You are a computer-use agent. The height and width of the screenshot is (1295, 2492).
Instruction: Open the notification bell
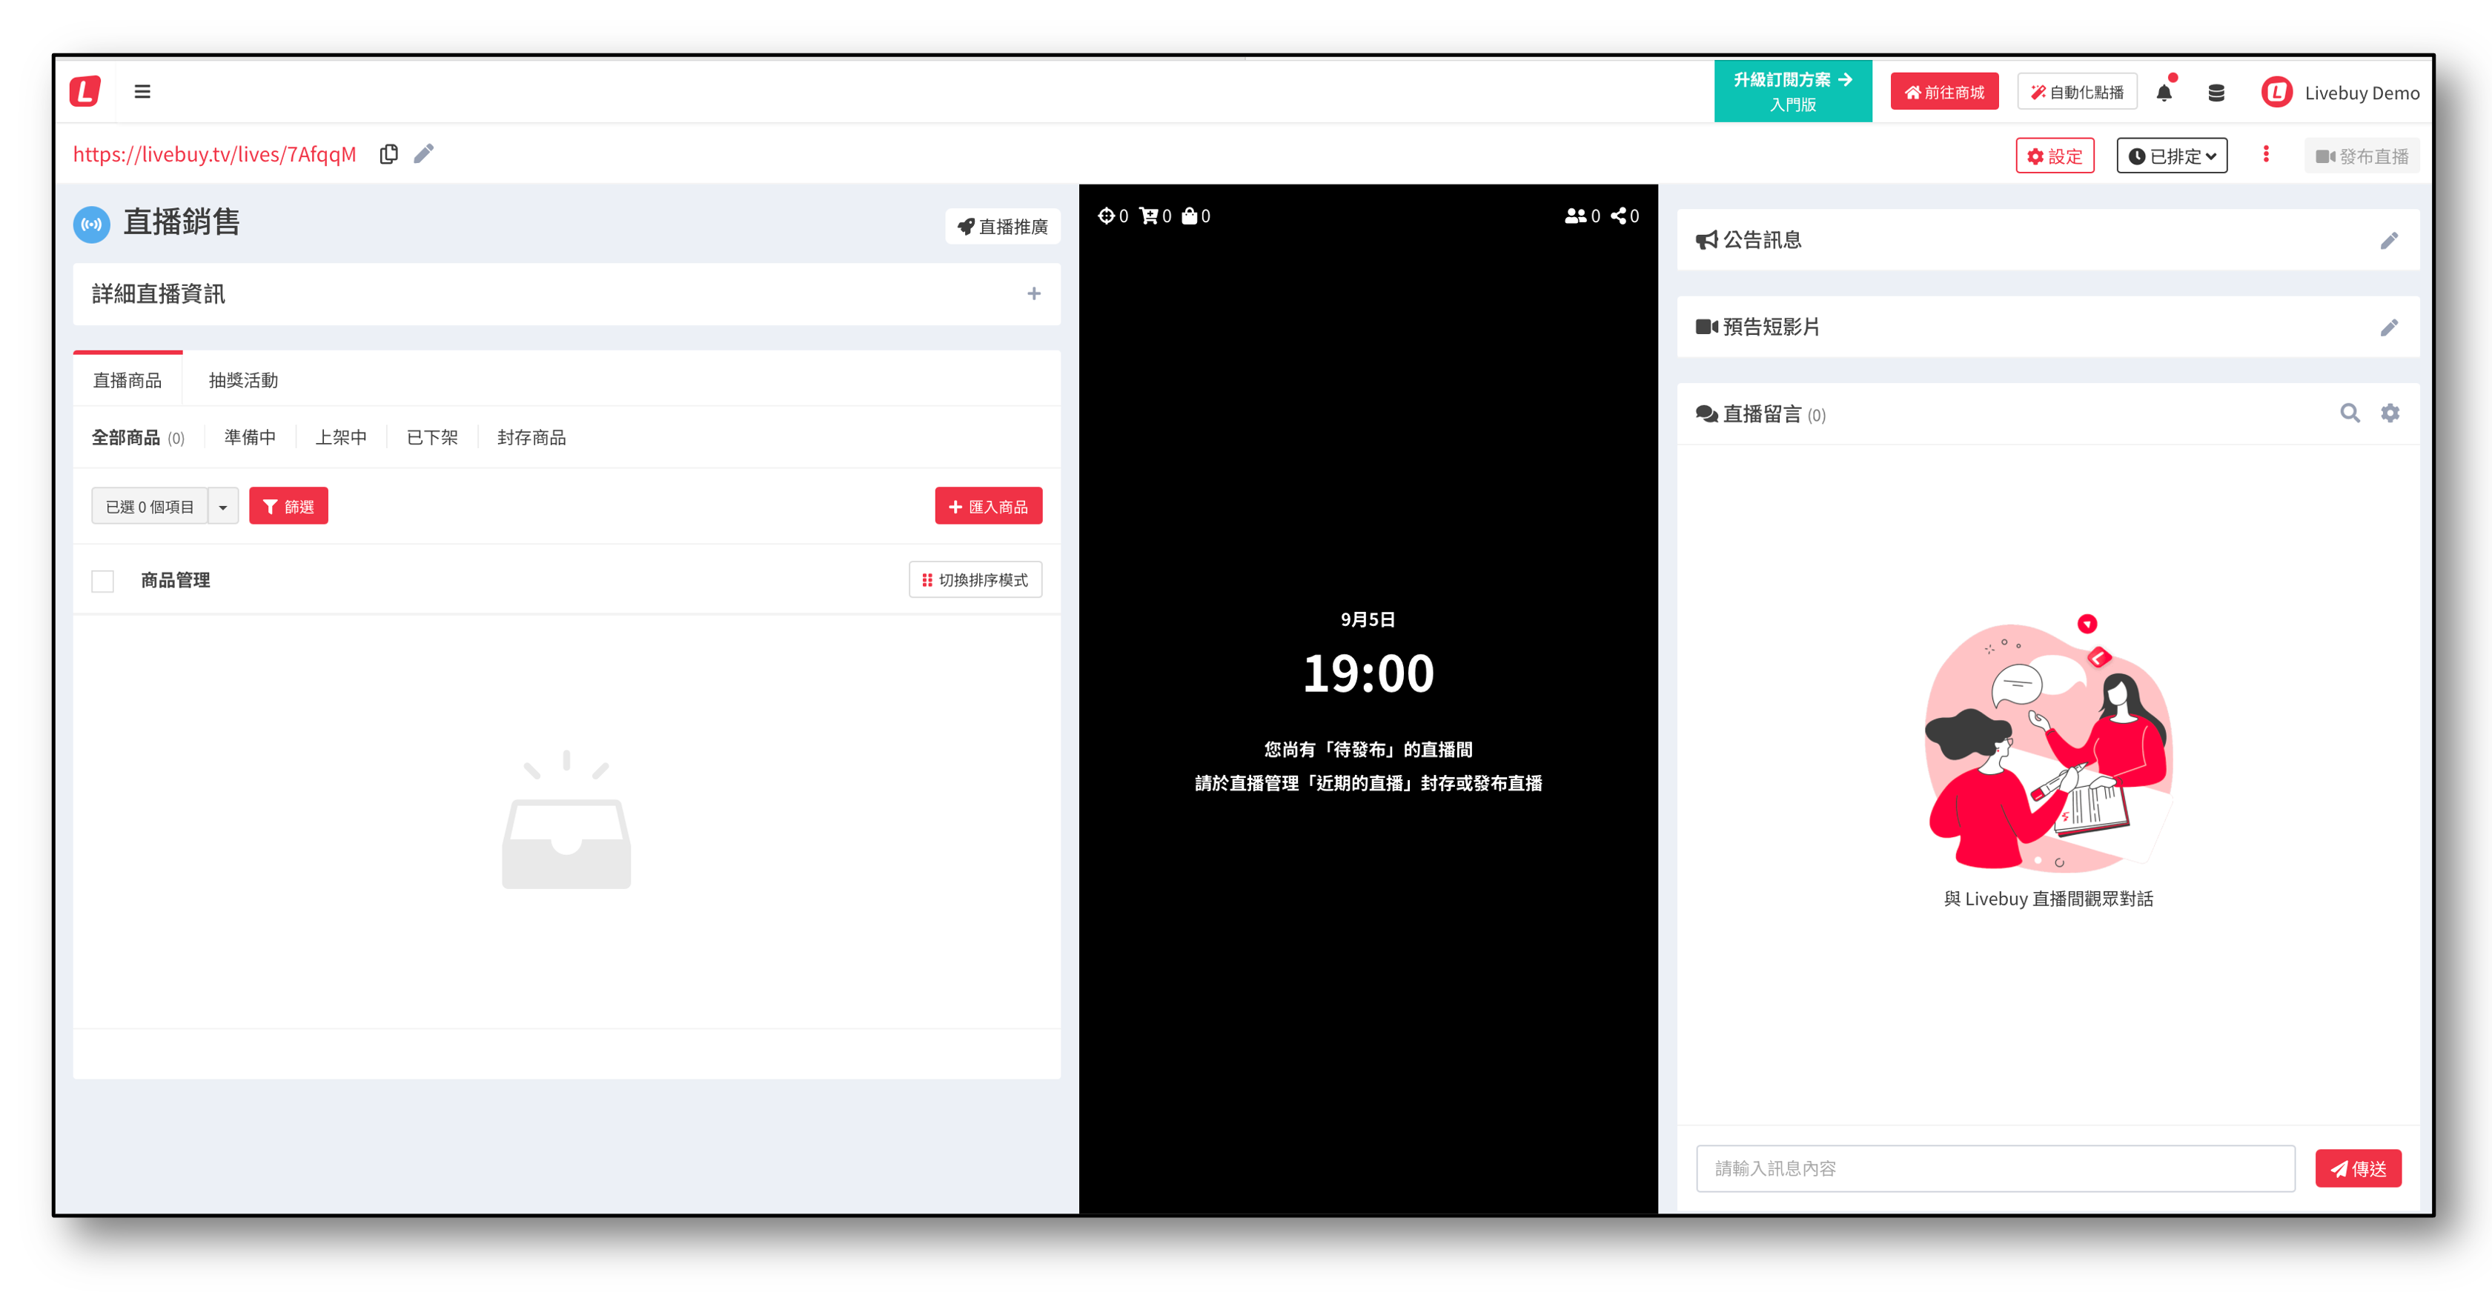click(x=2164, y=93)
